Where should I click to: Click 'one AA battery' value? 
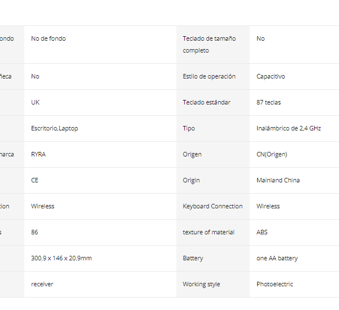tap(277, 258)
